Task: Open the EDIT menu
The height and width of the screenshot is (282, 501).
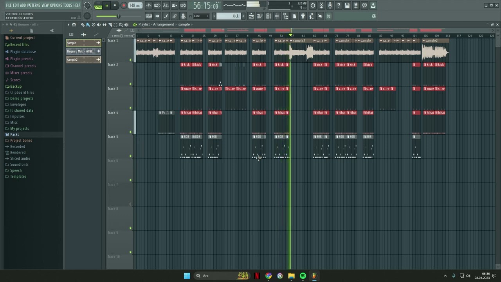Action: [16, 5]
